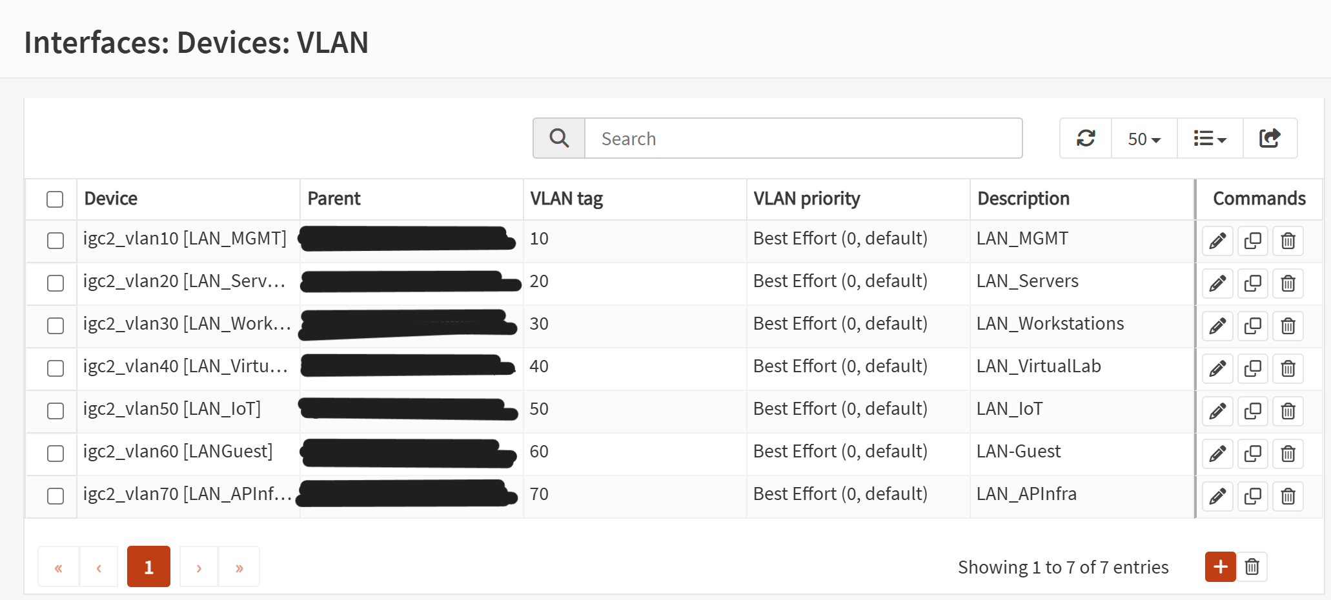
Task: Tick the igc2_vlan70 row checkbox
Action: (x=56, y=496)
